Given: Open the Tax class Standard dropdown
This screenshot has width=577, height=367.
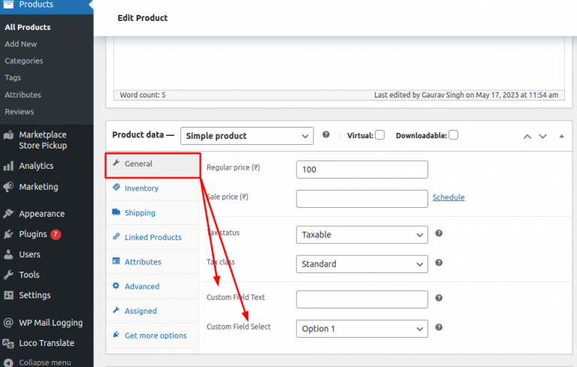Looking at the screenshot, I should (362, 264).
